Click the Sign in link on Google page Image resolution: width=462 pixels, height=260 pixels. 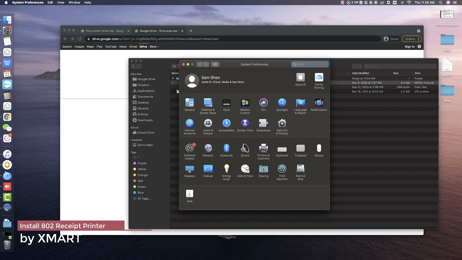coord(410,47)
